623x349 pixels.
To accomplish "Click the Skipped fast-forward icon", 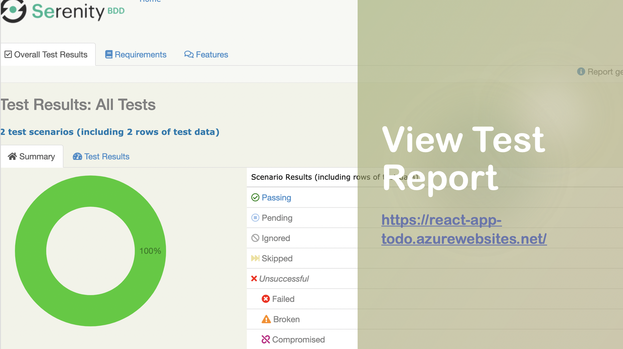I will pyautogui.click(x=255, y=258).
